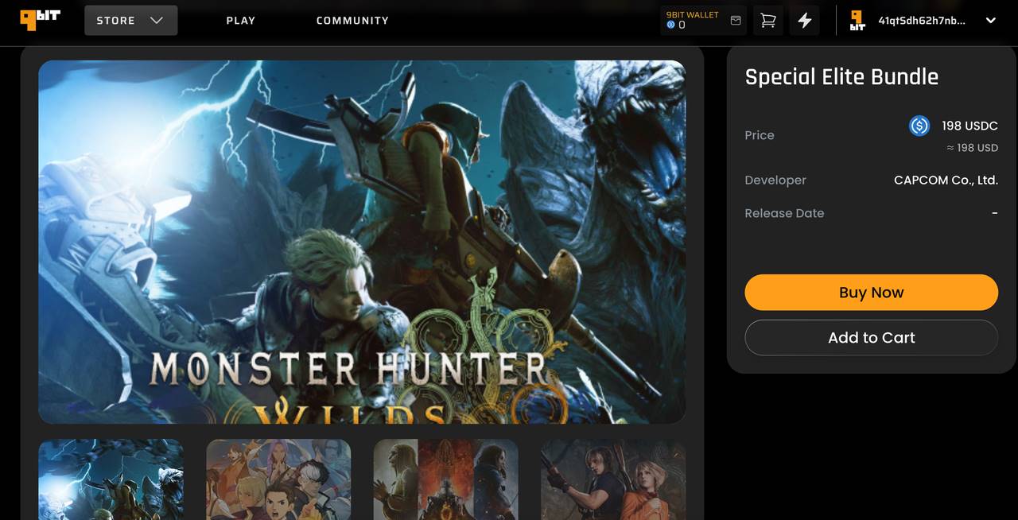Viewport: 1018px width, 520px height.
Task: Click the blue USDC token icon showing wallet balance
Action: (670, 25)
